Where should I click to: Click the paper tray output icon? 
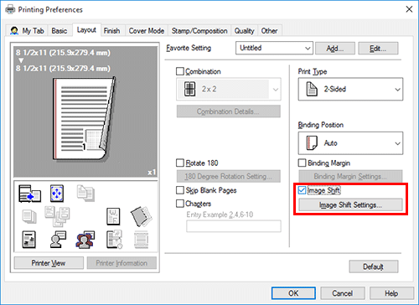[x=29, y=194]
